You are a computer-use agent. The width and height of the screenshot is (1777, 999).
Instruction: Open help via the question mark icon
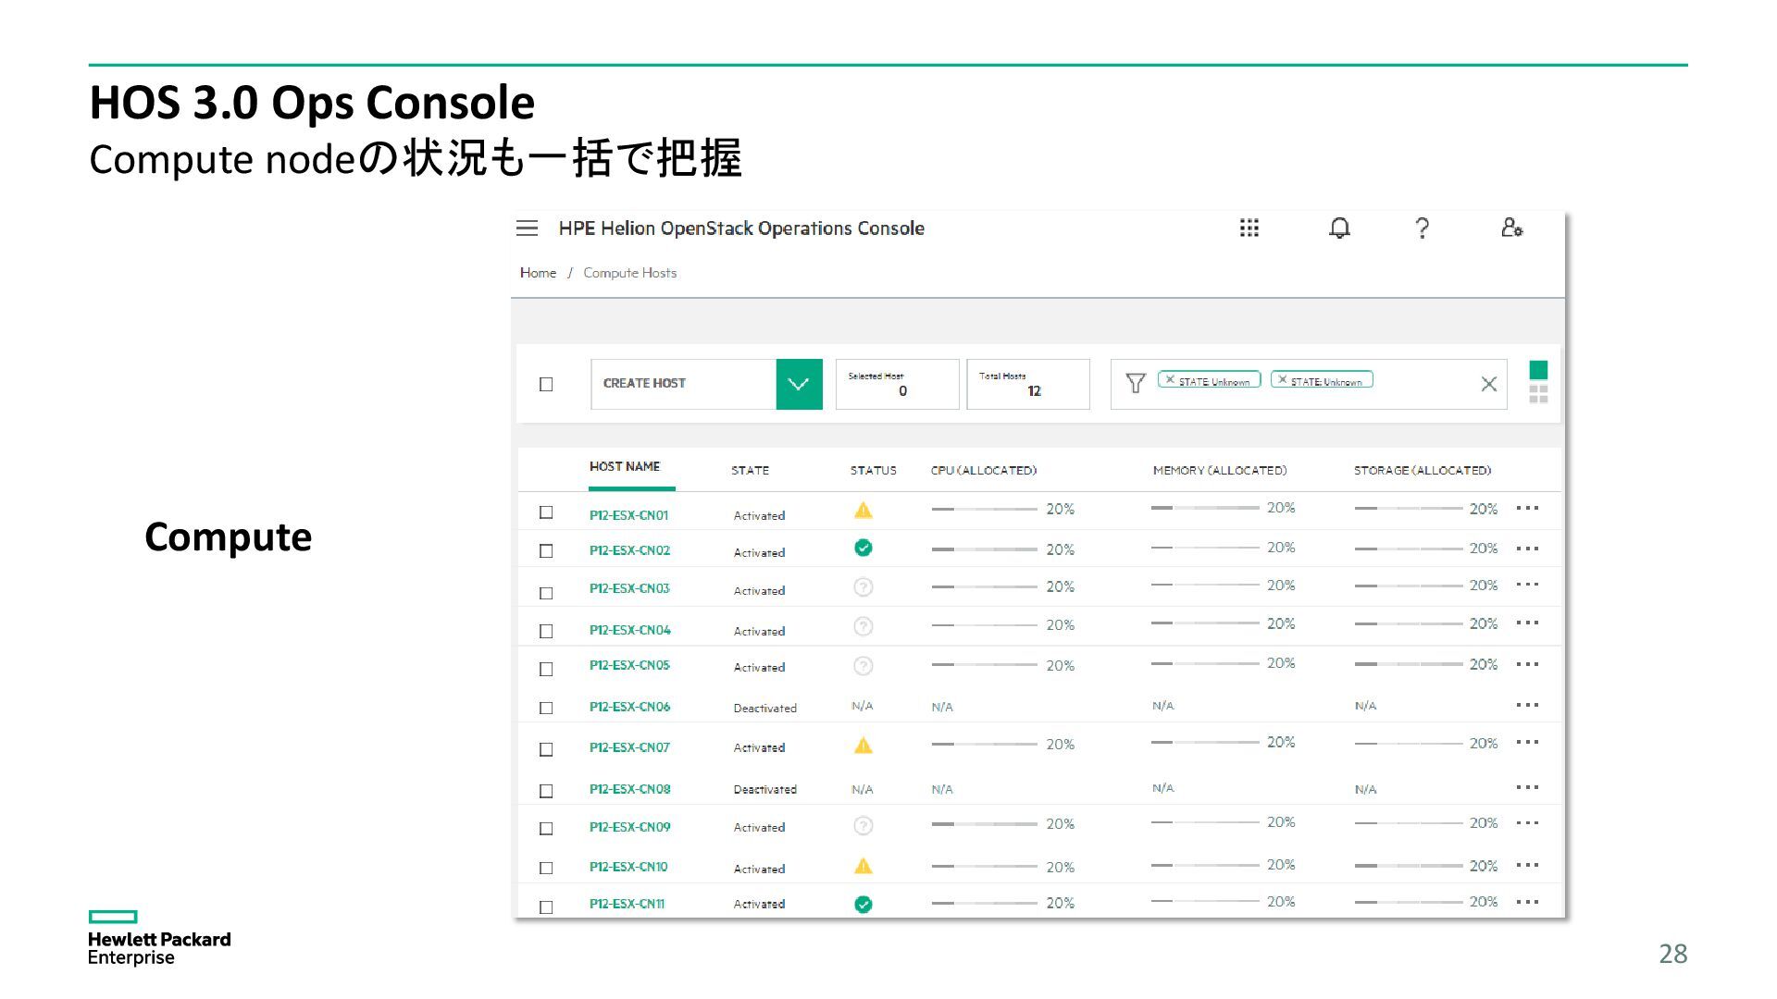pos(1423,228)
